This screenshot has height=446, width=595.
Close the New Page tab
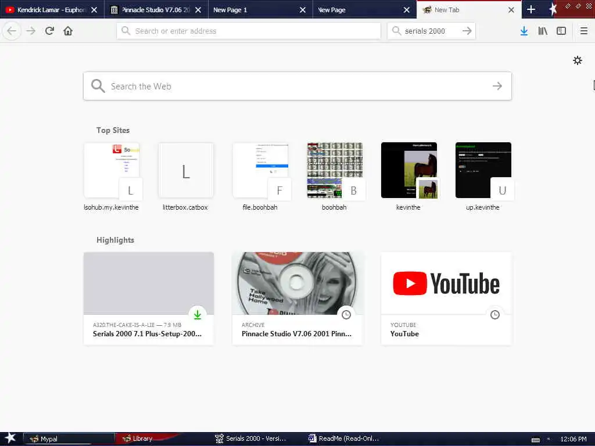(x=406, y=10)
